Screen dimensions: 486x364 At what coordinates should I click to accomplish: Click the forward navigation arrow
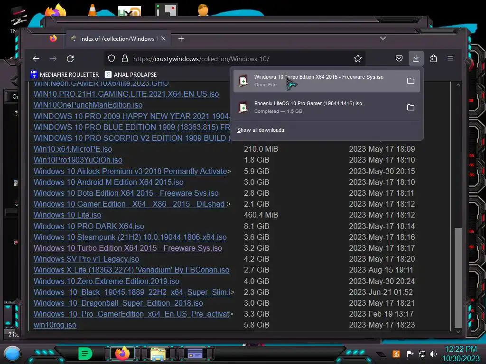tap(53, 58)
